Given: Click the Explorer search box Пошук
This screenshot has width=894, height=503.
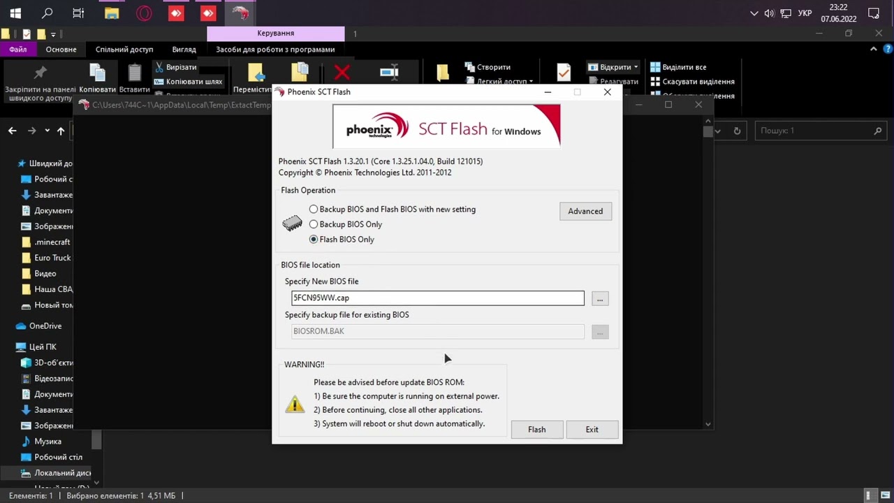Looking at the screenshot, I should click(x=821, y=131).
